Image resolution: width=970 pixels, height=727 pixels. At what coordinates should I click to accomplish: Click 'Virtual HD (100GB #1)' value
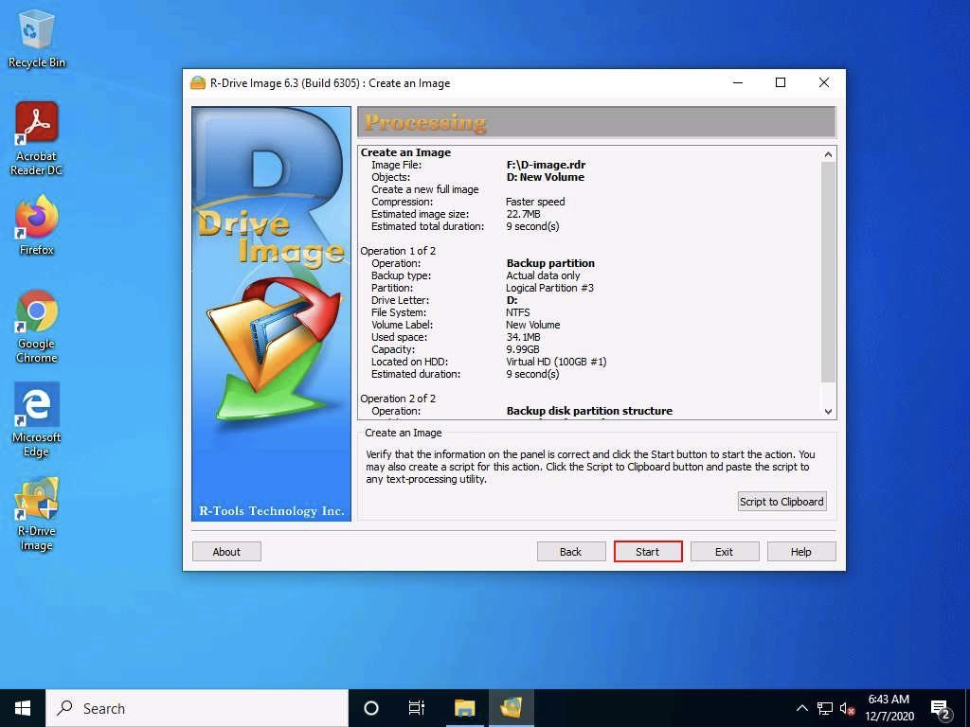point(556,362)
